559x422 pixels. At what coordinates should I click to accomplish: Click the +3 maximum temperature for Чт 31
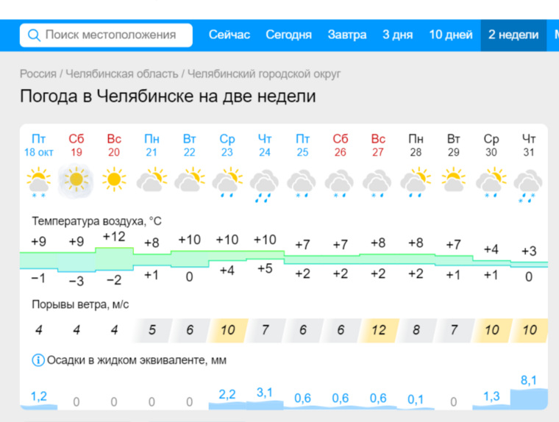[529, 251]
